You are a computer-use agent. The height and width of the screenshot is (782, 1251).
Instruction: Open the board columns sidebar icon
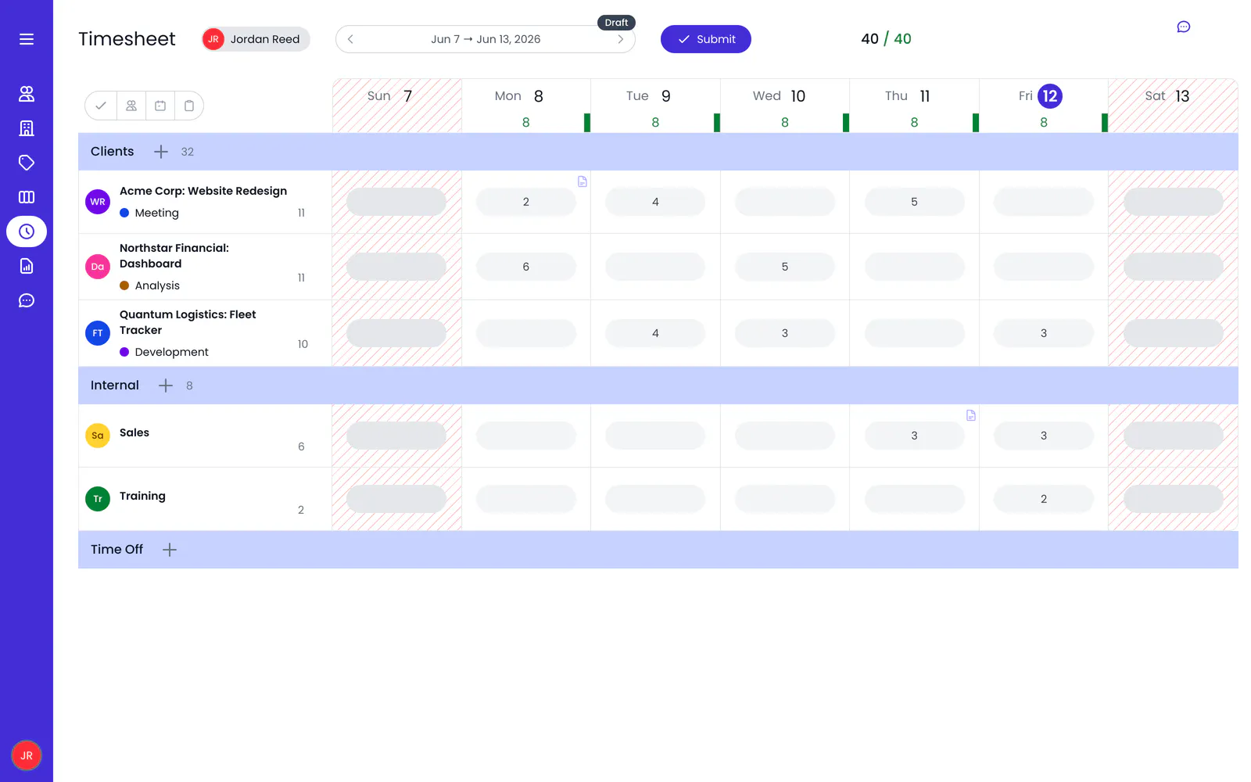(27, 197)
